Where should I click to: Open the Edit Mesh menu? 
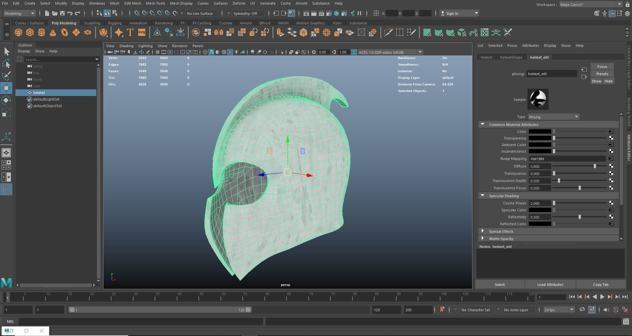(x=132, y=3)
